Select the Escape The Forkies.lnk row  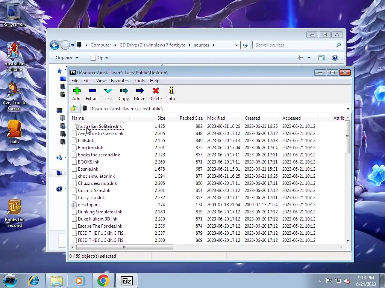[x=206, y=226]
